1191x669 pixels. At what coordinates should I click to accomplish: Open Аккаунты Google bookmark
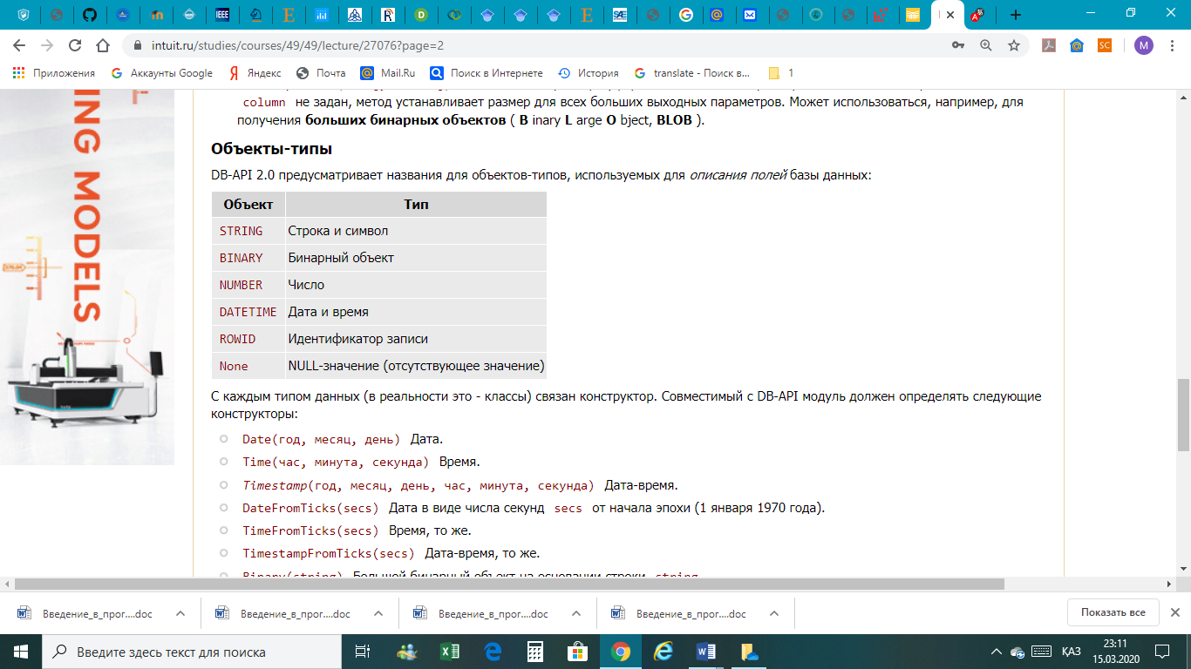pyautogui.click(x=161, y=73)
